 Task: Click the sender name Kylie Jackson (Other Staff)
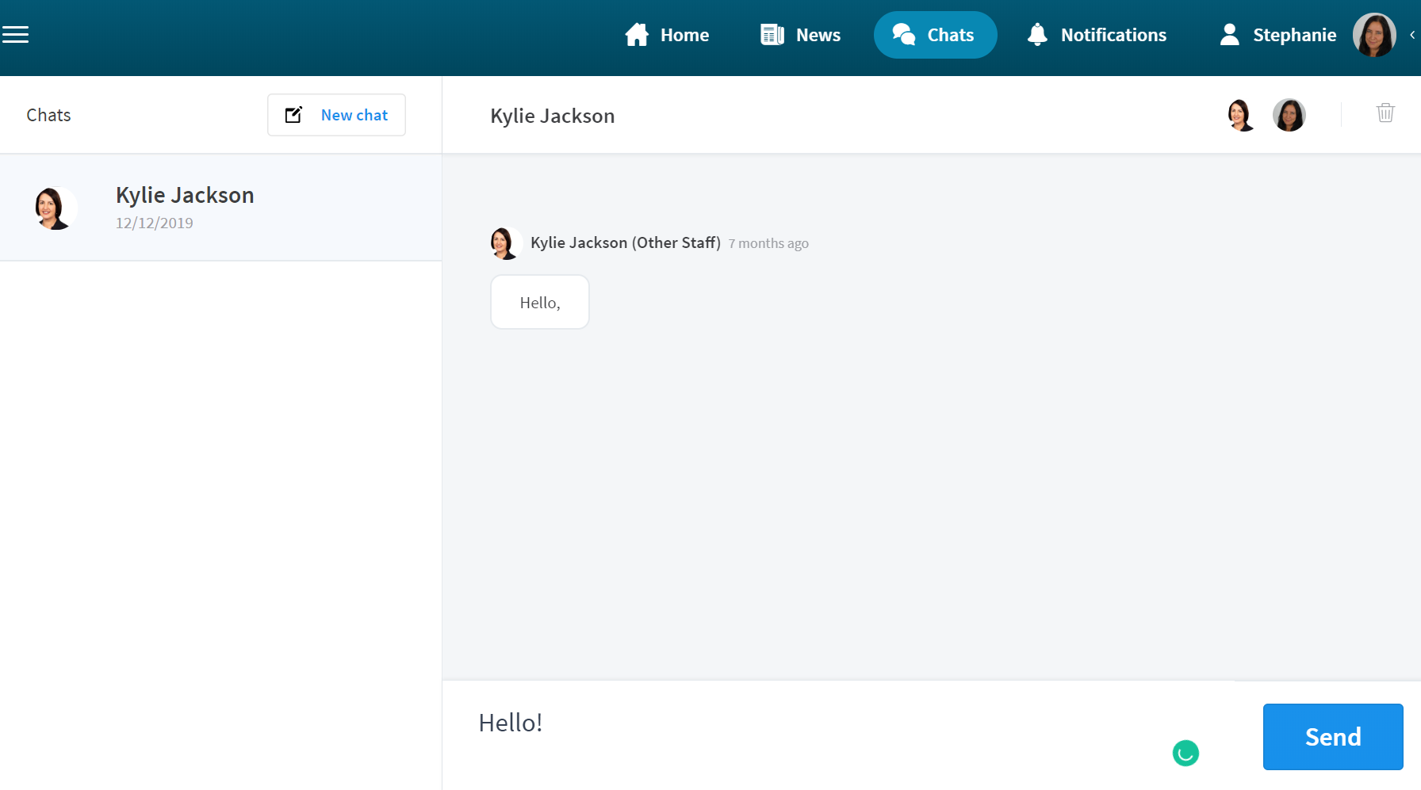(626, 243)
